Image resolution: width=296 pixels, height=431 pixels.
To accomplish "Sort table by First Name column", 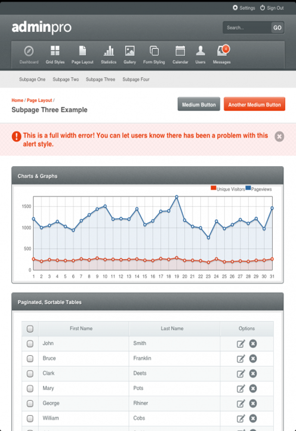I will pos(81,328).
